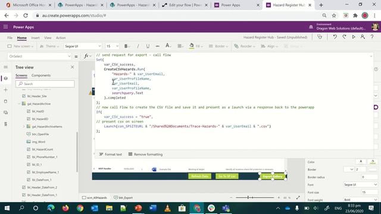Select lbl_Header_Site in tree

tap(37, 96)
